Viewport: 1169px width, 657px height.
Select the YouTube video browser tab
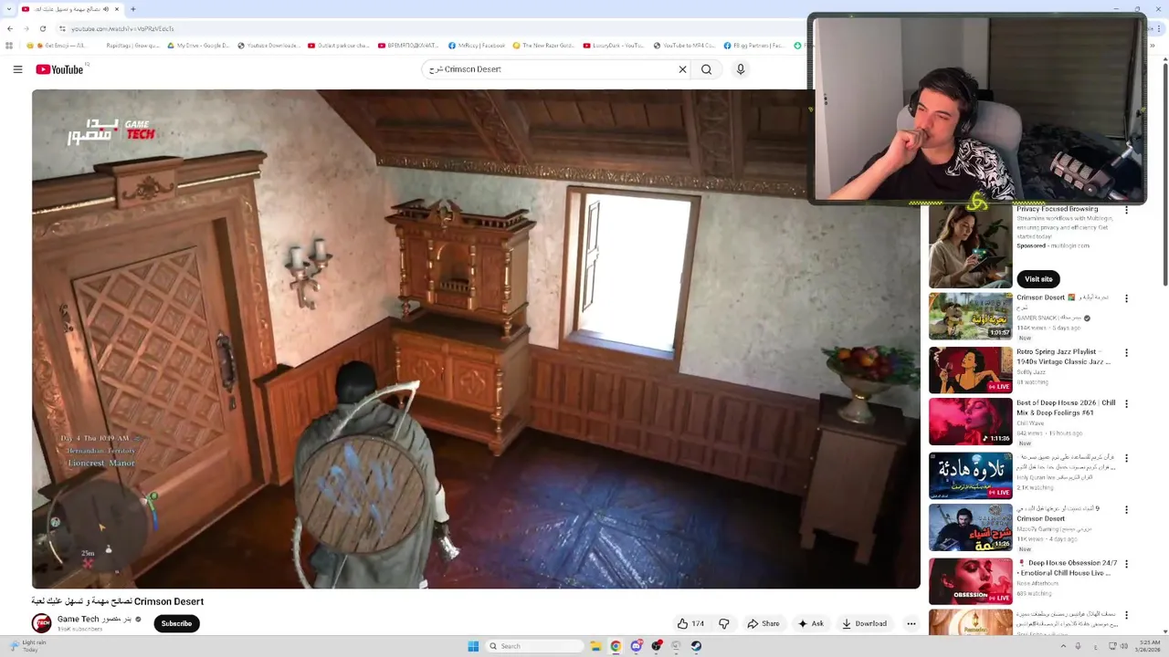tap(70, 9)
